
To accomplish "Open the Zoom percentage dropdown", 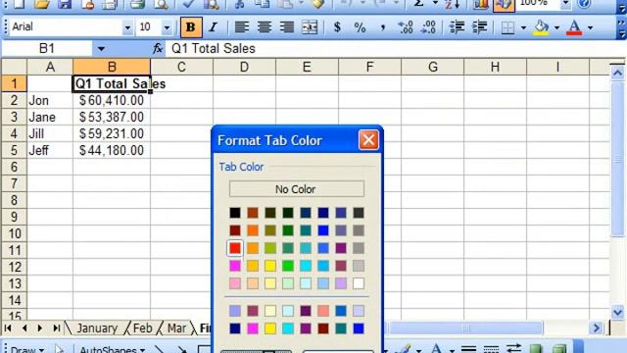I will point(565,4).
